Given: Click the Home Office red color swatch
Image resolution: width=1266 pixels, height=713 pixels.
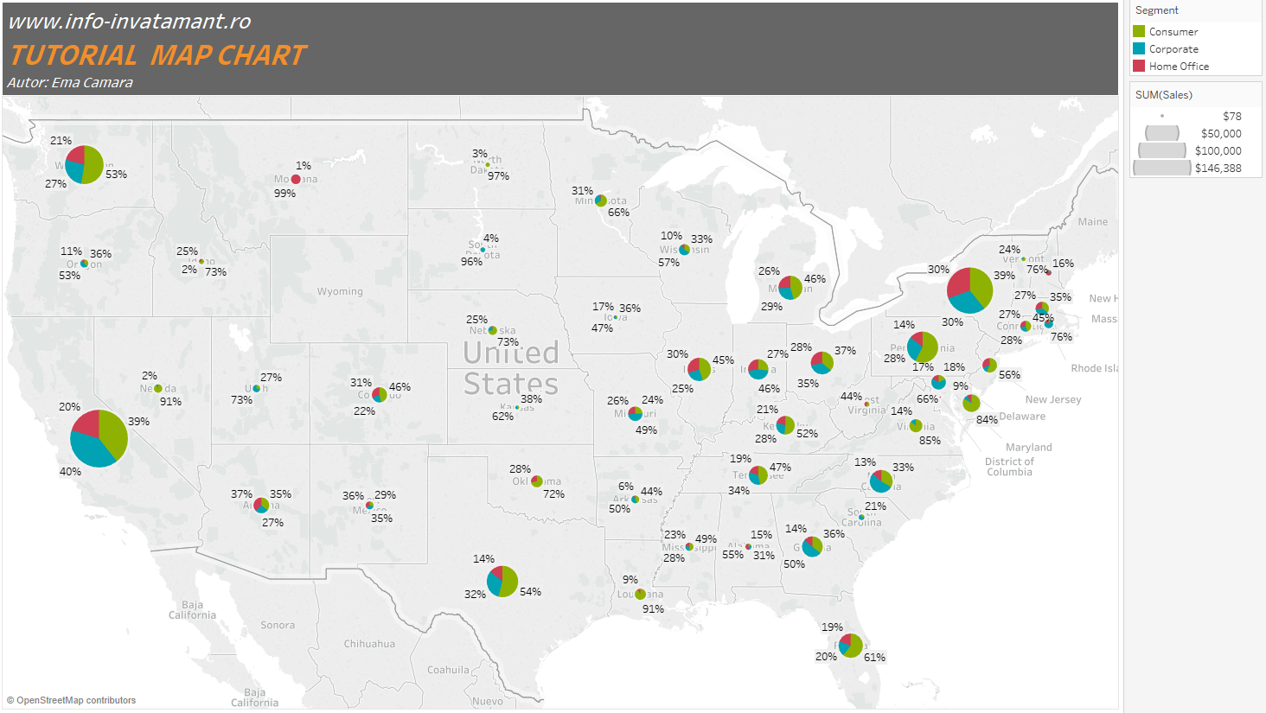Looking at the screenshot, I should pyautogui.click(x=1139, y=66).
